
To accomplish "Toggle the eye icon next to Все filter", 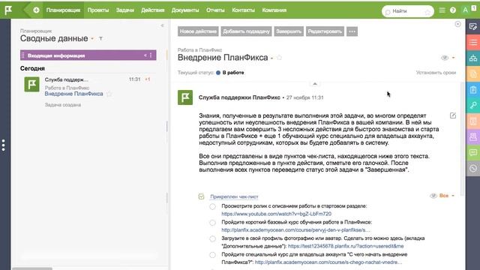I will [433, 196].
